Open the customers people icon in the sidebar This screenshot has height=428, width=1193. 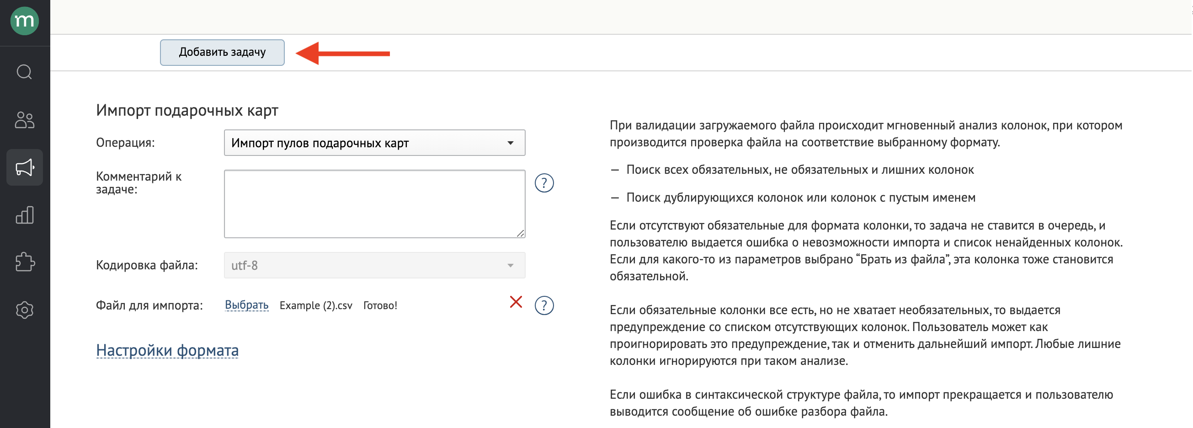point(25,120)
